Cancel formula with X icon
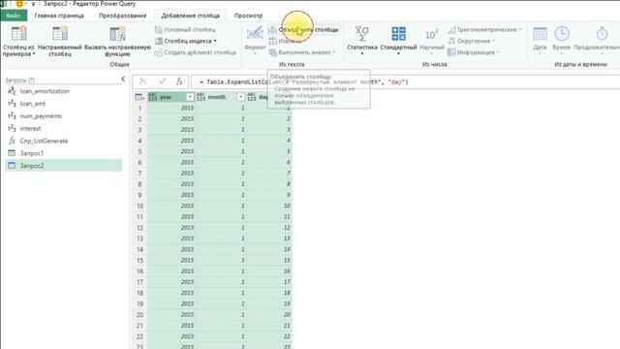This screenshot has width=620, height=349. (142, 81)
